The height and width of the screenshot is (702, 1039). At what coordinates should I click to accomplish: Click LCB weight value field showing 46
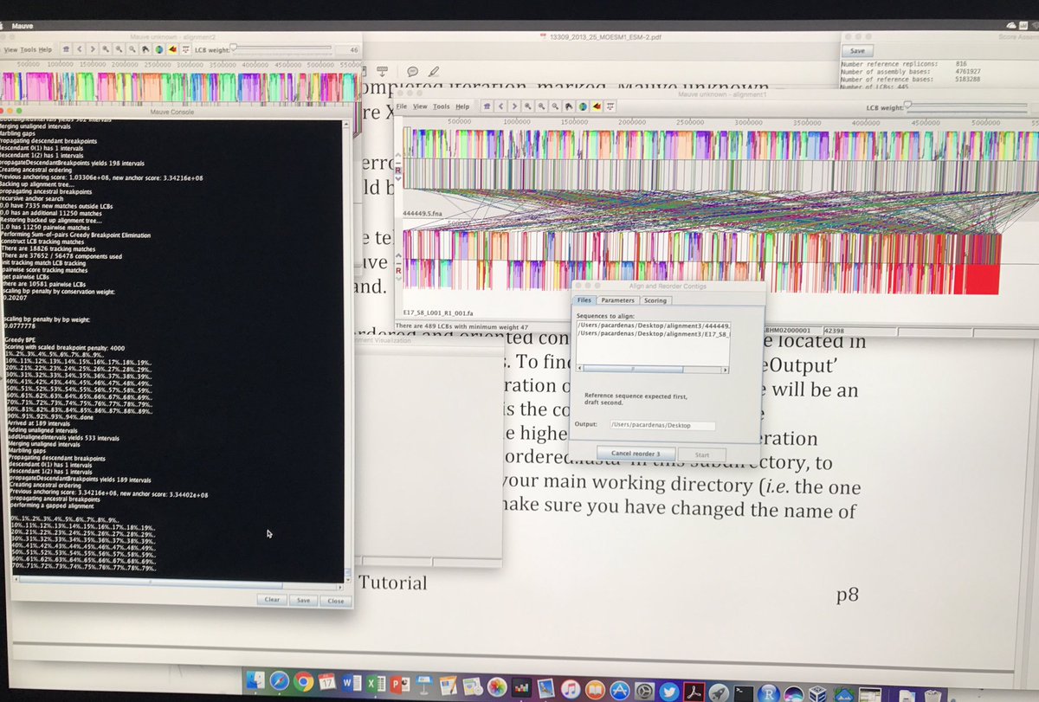click(x=347, y=49)
